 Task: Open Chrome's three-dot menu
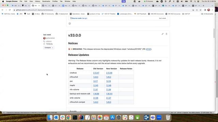click(212, 10)
